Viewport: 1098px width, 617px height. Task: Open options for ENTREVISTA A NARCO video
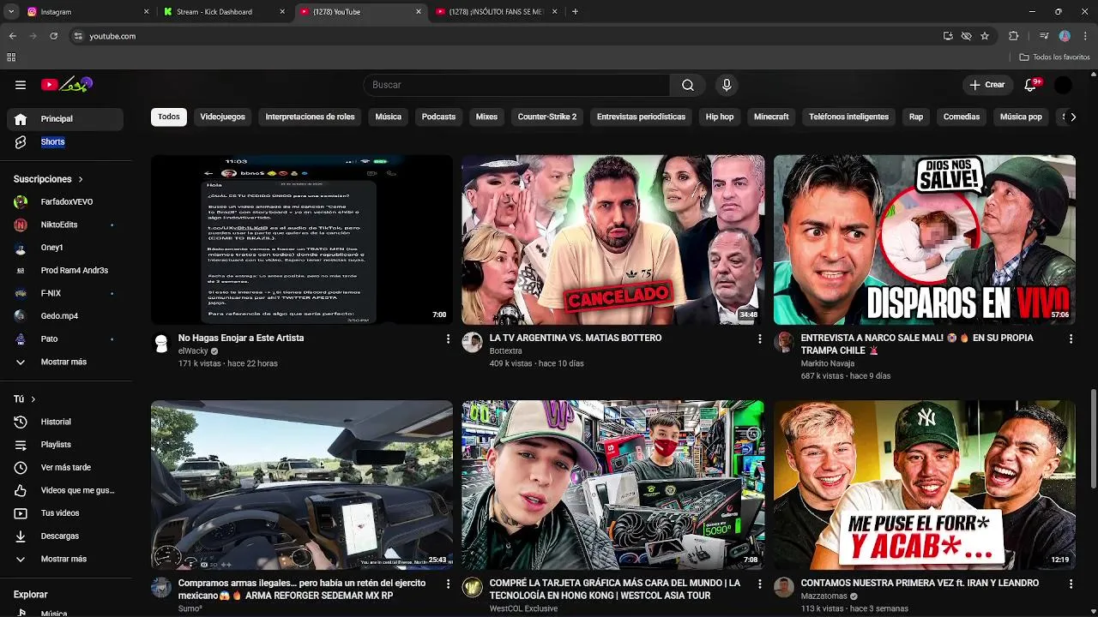pyautogui.click(x=1071, y=339)
